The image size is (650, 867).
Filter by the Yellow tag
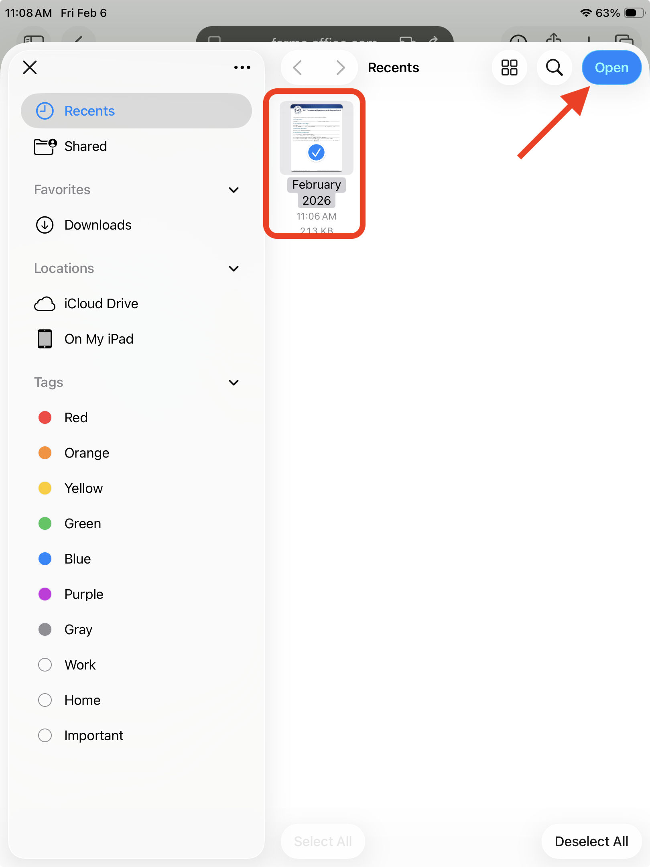[x=136, y=488]
